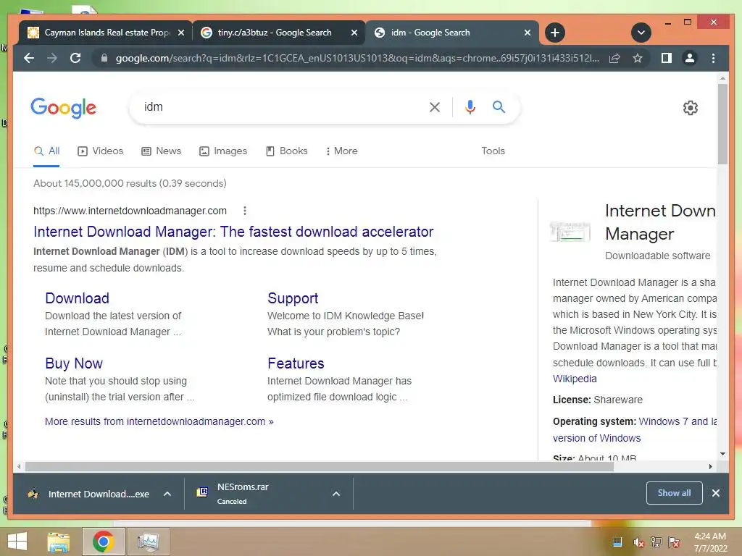742x556 pixels.
Task: Select the Videos search tab
Action: [100, 151]
